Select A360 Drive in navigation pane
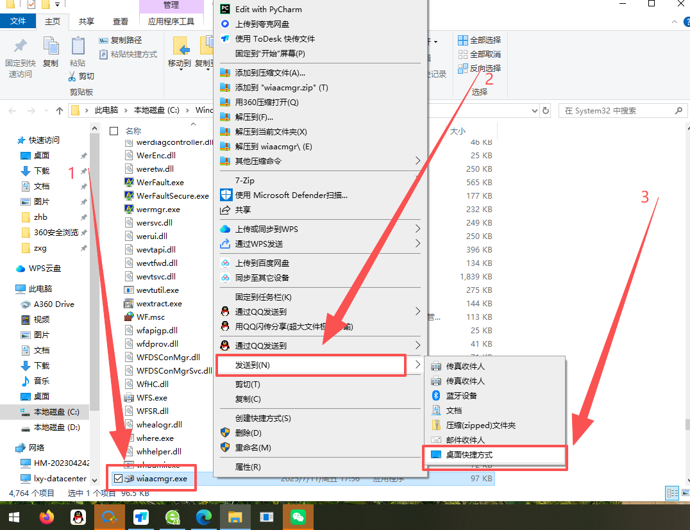This screenshot has height=530, width=690. [x=54, y=304]
